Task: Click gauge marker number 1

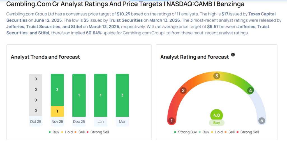Action: (x=172, y=121)
